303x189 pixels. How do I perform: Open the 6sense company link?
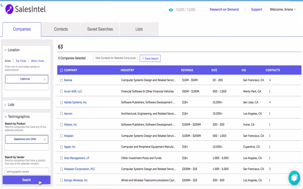click(68, 80)
